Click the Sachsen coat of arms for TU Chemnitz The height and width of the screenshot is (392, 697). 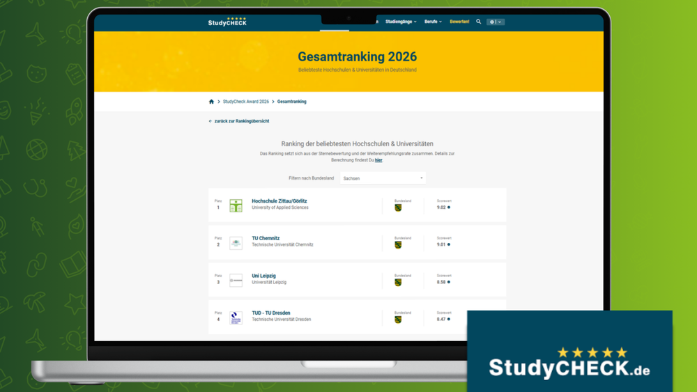click(398, 245)
